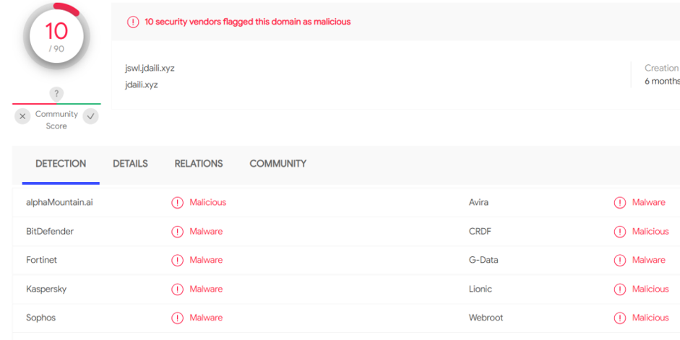Click the warning icon for the Kaspersky row
The image size is (680, 340).
tap(177, 289)
